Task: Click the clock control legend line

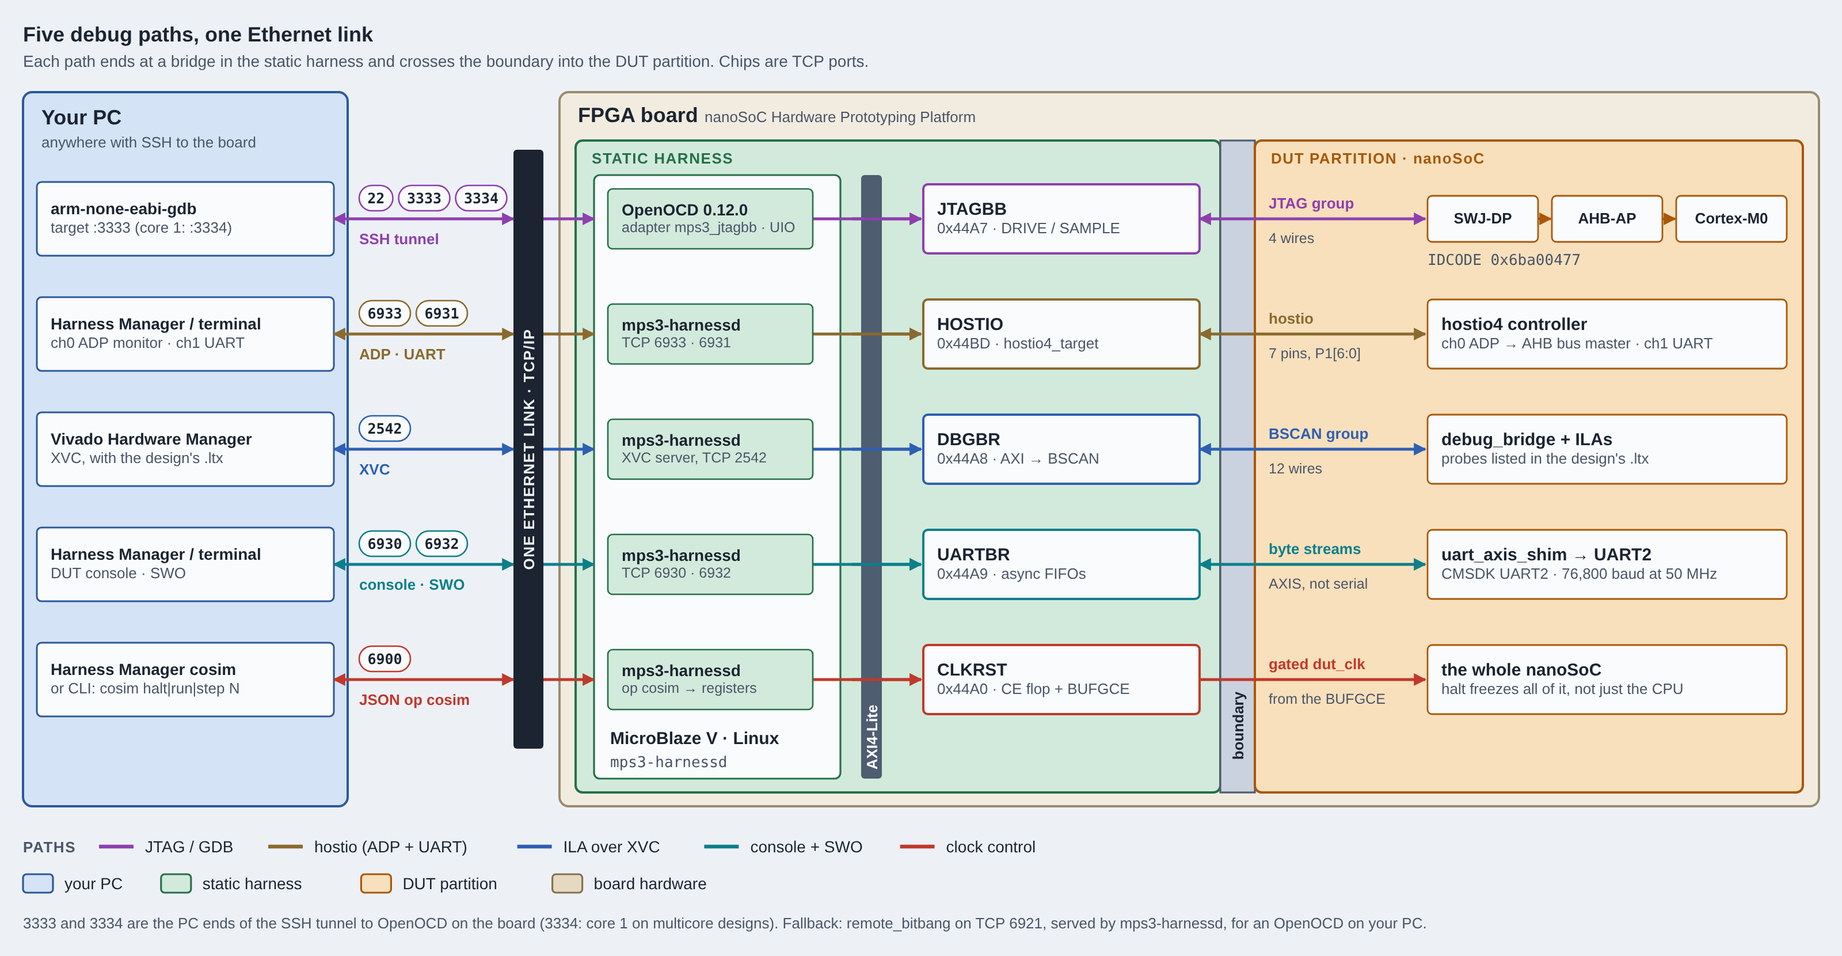Action: click(917, 847)
